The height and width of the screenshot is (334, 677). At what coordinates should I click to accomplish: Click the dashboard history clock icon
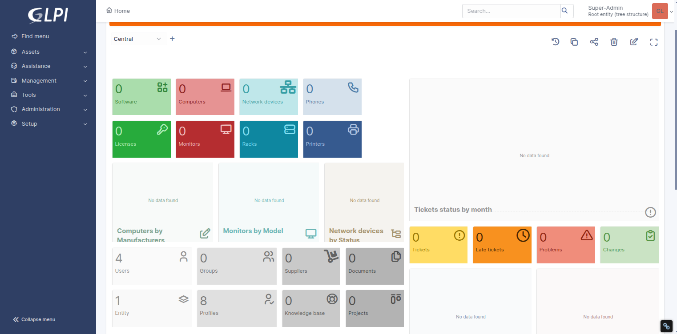tap(555, 42)
